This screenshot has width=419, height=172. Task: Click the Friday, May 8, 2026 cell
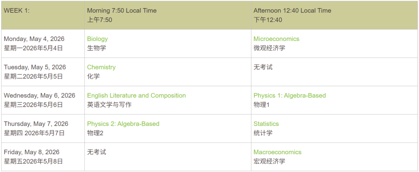(32, 152)
